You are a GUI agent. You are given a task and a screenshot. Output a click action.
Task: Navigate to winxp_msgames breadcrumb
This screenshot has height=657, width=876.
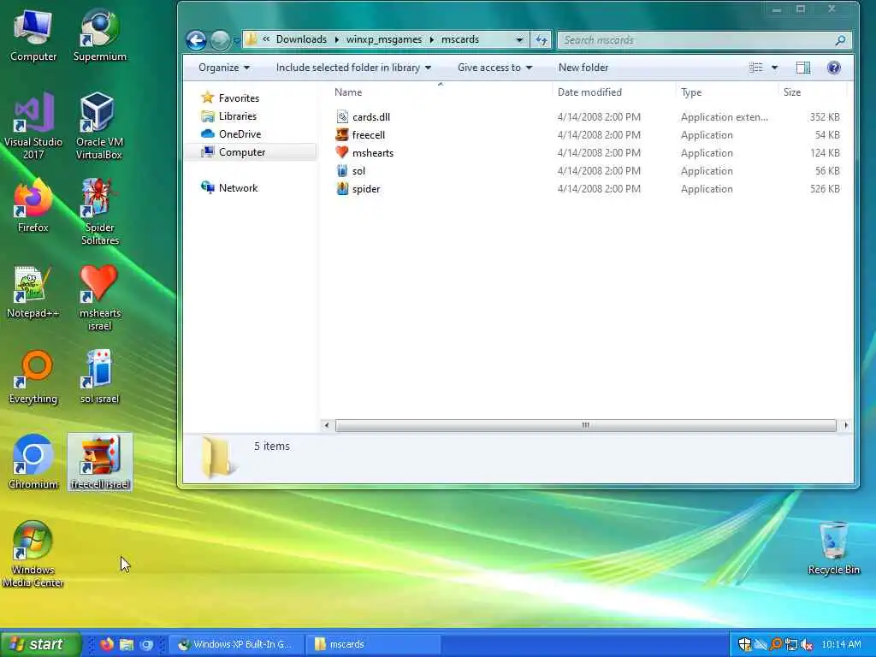tap(384, 39)
